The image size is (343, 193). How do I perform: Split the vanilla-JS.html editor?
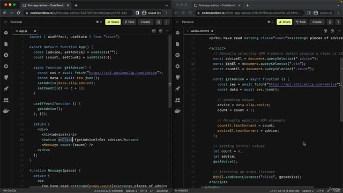[x=325, y=31]
